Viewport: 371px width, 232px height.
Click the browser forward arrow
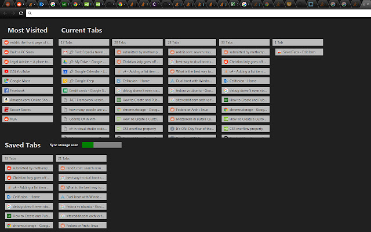(13, 13)
